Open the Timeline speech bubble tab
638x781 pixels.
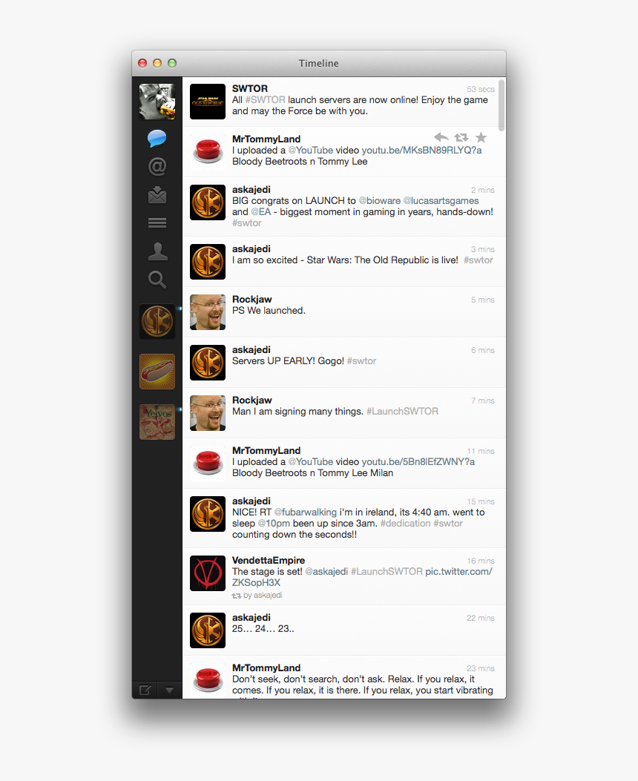[x=157, y=138]
